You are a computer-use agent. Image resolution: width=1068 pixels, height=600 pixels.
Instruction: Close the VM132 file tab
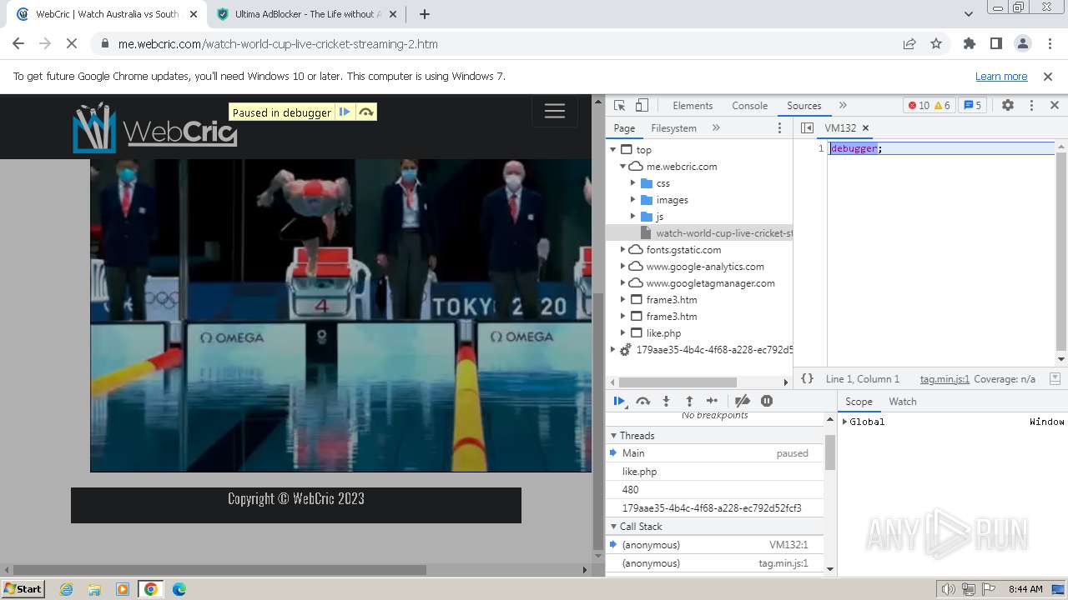click(x=865, y=128)
